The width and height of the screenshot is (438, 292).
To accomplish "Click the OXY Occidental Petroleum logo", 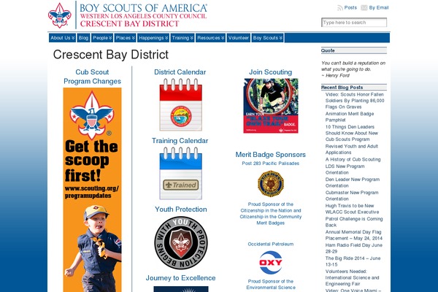I will [x=271, y=263].
